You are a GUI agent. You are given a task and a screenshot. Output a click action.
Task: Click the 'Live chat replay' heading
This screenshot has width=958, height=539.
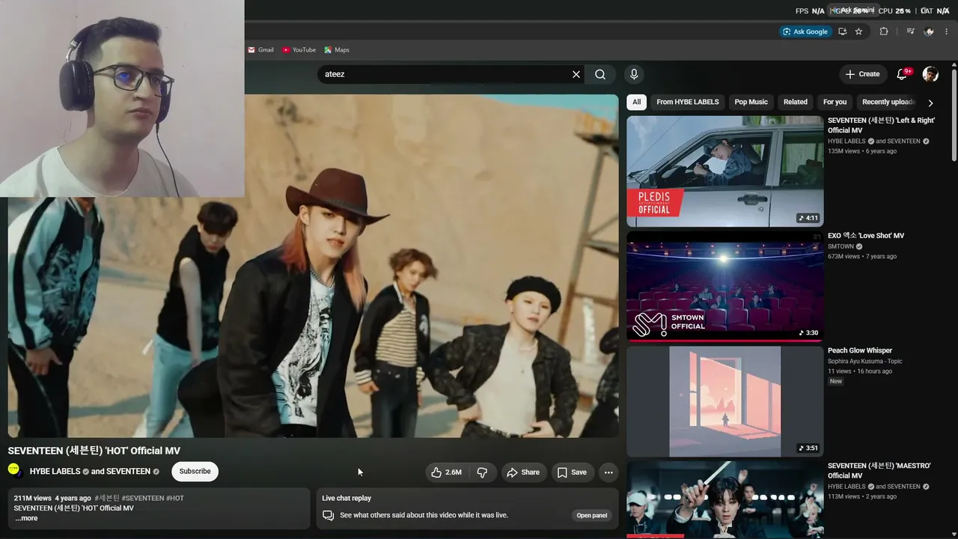tap(347, 498)
